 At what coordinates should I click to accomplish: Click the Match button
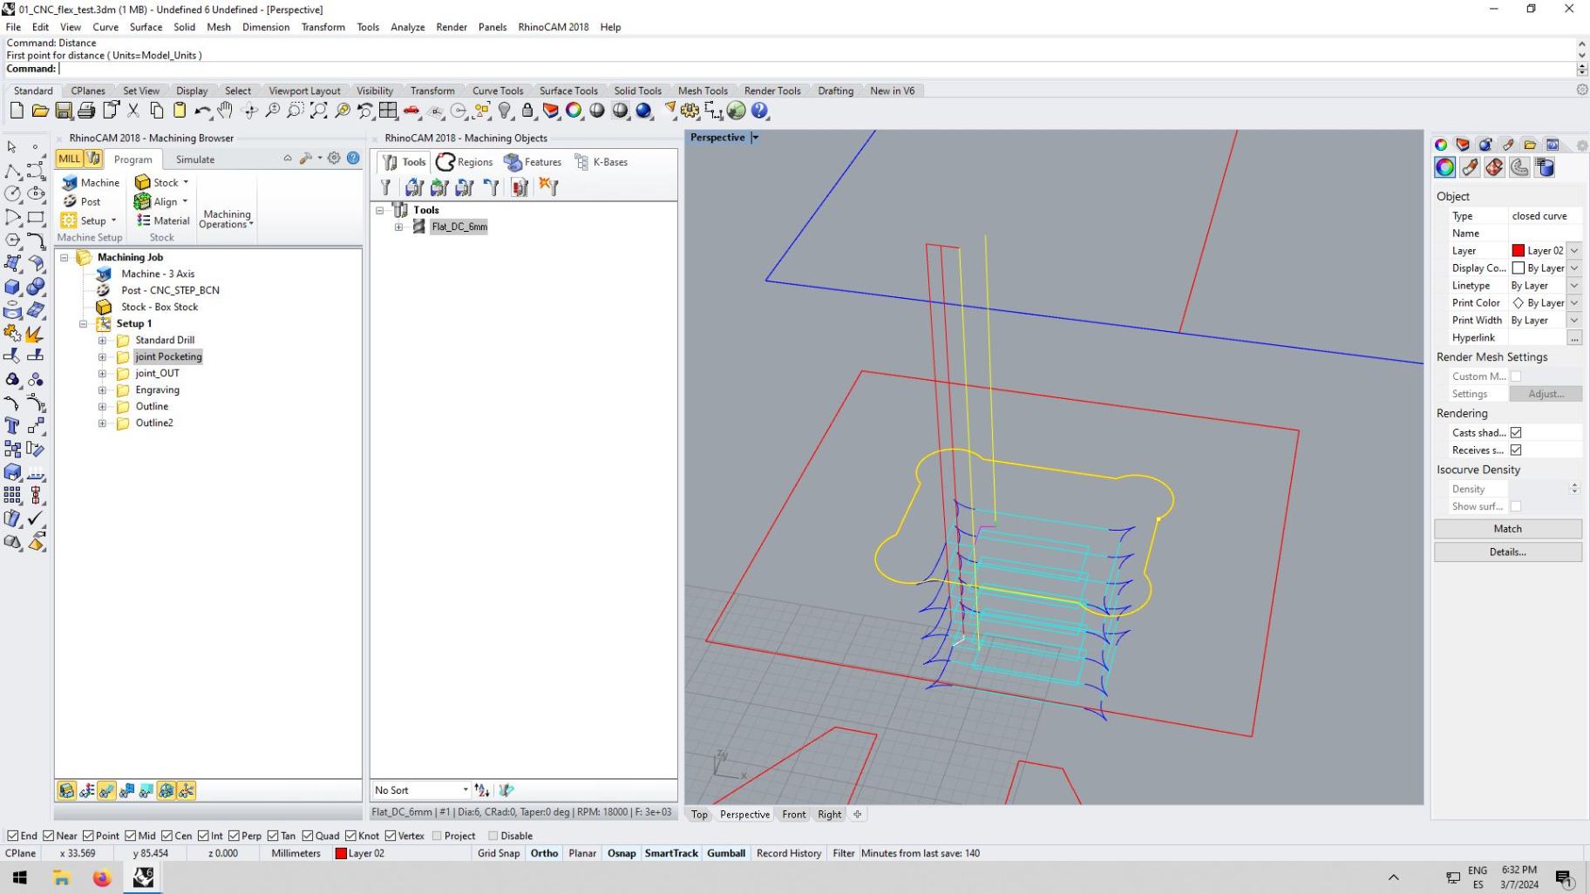coord(1507,529)
